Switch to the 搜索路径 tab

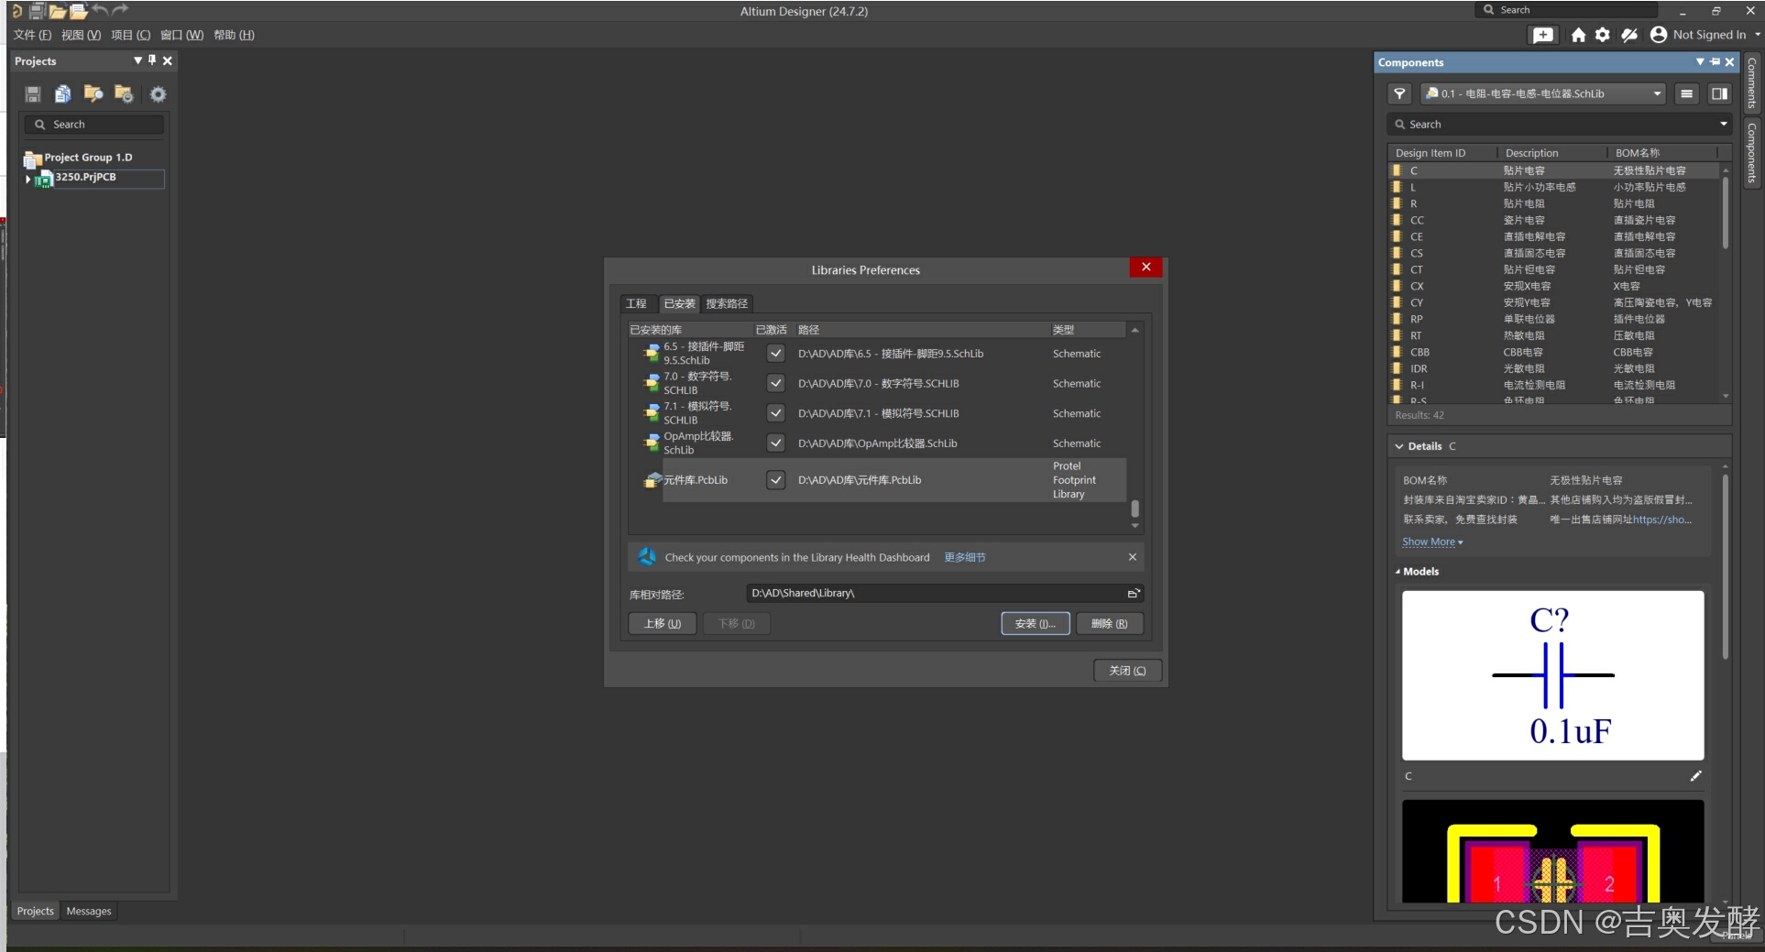(x=727, y=304)
